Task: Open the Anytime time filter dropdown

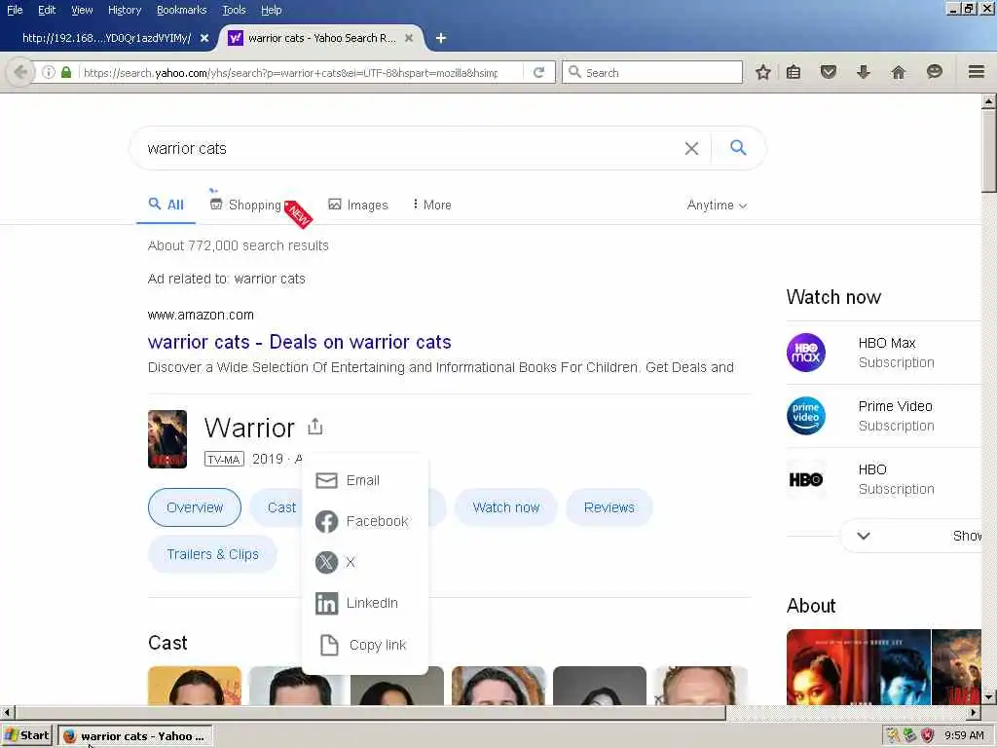Action: point(717,205)
